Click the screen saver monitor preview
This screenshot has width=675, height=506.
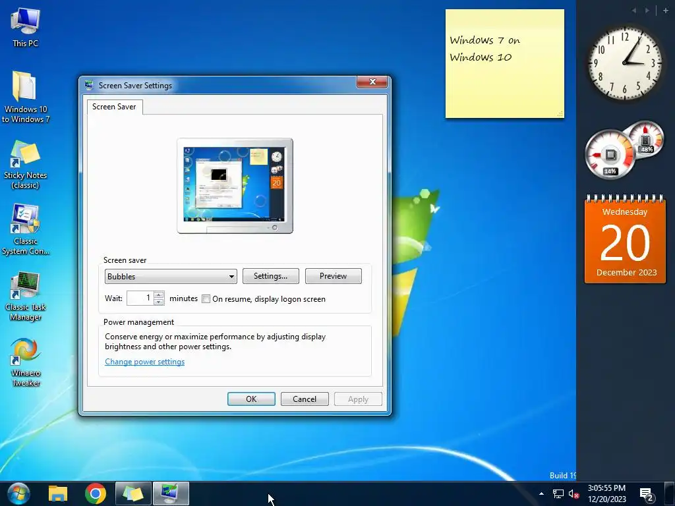point(235,186)
